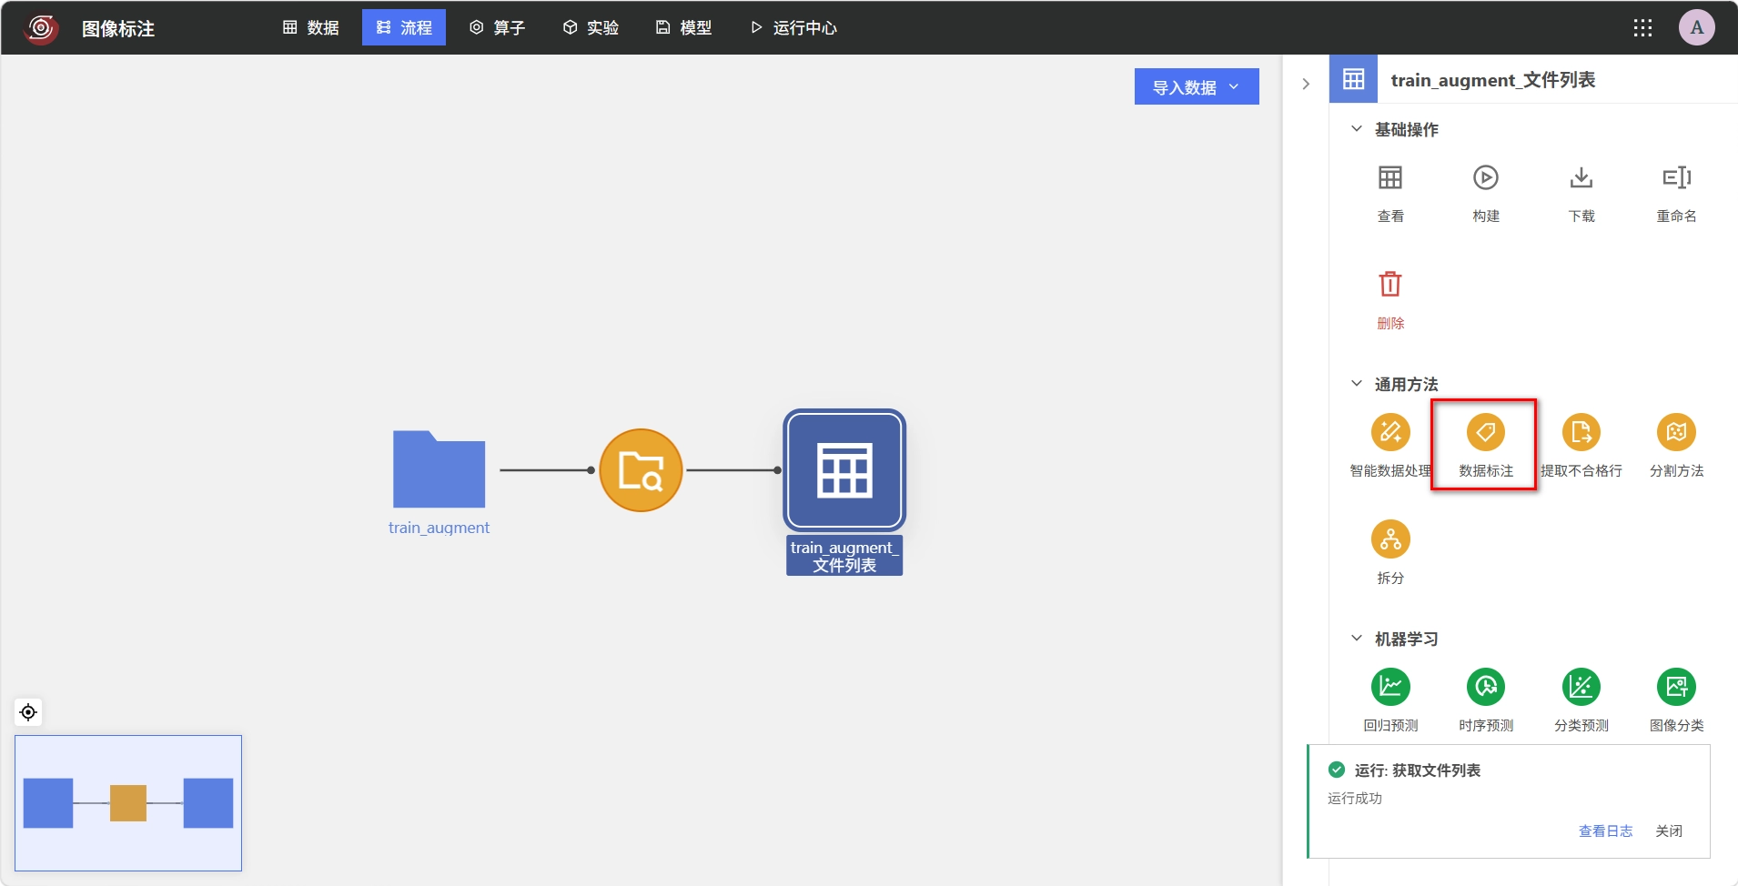
Task: Click the minimap overview thumbnail
Action: pos(128,803)
